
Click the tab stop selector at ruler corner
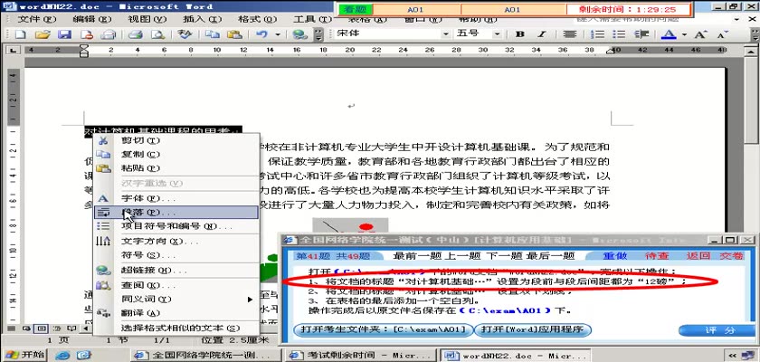(12, 50)
